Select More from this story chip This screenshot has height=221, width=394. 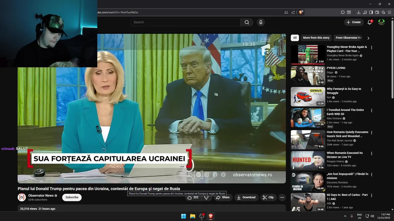coord(316,38)
